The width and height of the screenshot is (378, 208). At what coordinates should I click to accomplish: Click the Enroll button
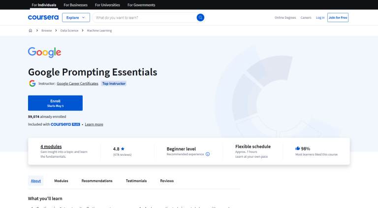[x=55, y=103]
